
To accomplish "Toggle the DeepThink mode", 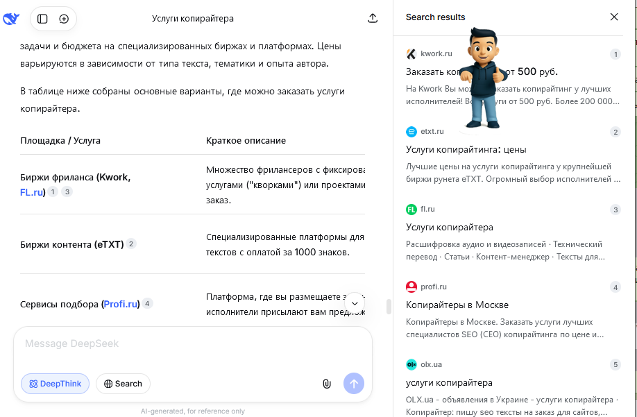I will tap(56, 384).
